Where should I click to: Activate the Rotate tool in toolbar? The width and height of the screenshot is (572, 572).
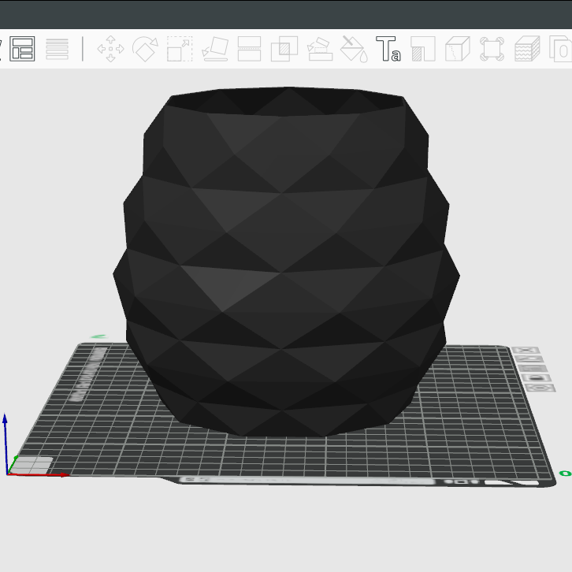[145, 49]
